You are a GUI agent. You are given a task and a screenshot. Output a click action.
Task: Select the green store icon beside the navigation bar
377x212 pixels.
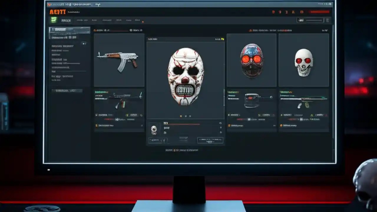pos(54,20)
